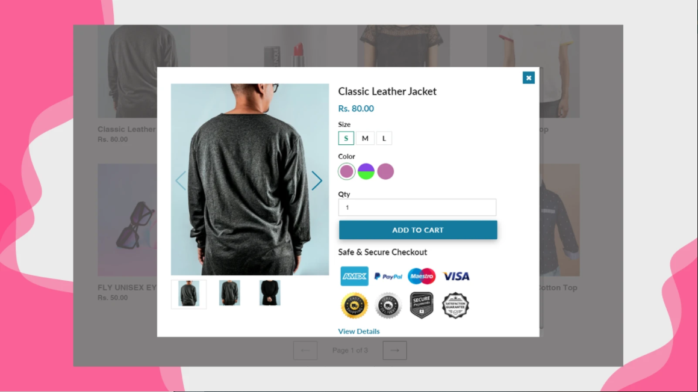698x392 pixels.
Task: Open the View Details link
Action: (x=359, y=331)
